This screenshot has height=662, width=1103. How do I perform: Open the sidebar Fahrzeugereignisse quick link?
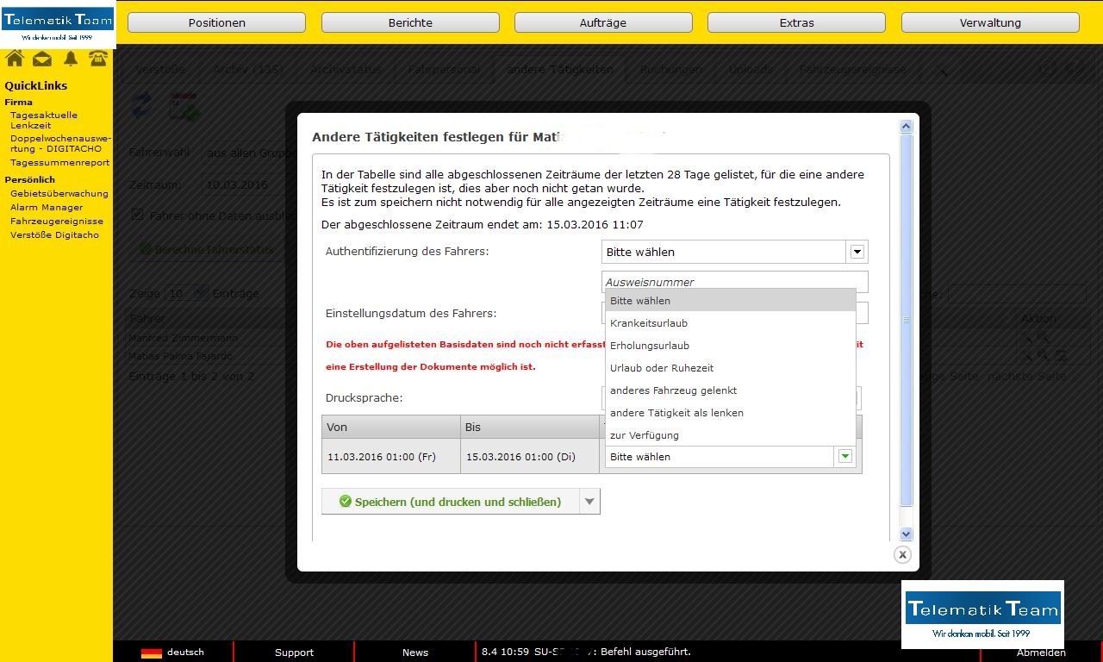[56, 221]
